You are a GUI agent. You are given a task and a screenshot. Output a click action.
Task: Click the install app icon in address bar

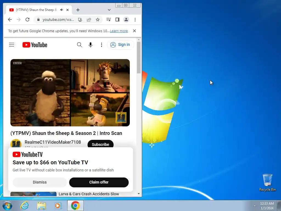[80, 20]
